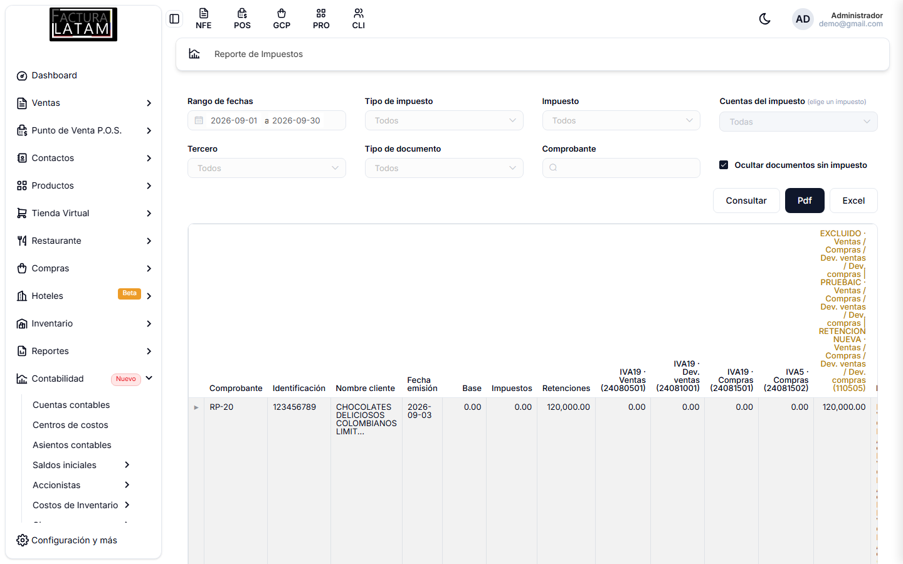Click the Consultar button

pos(746,201)
